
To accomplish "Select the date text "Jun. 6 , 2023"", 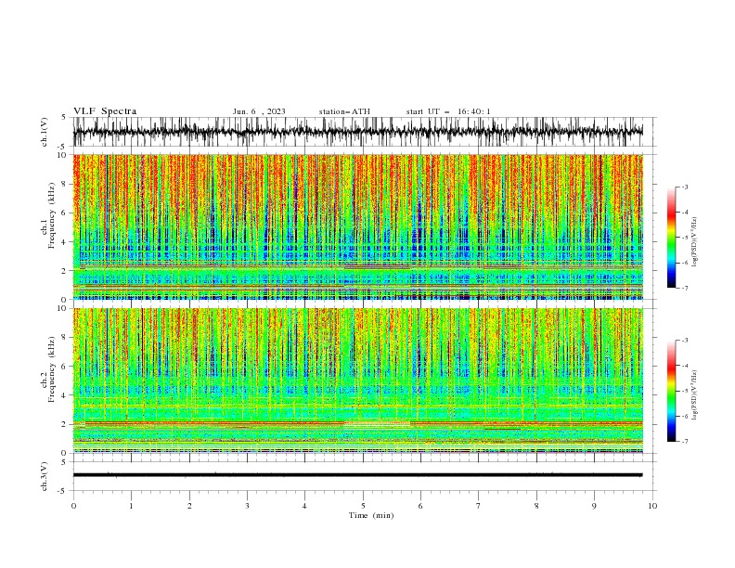I will tap(259, 111).
